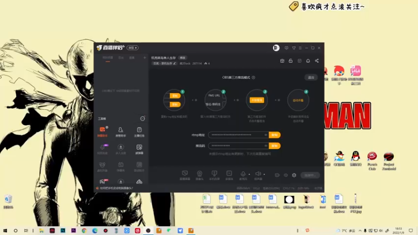Add 摄像头 camera source

click(x=200, y=175)
